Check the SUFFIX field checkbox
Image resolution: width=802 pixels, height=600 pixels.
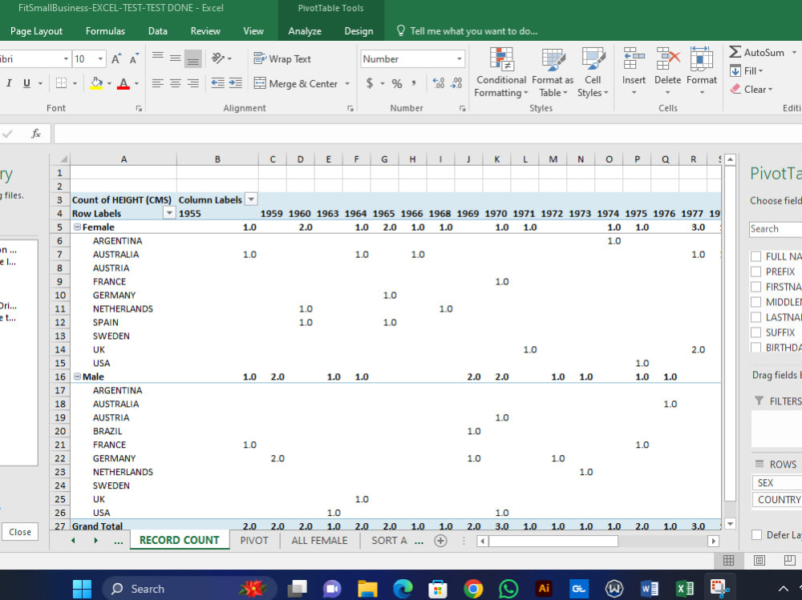click(x=756, y=332)
